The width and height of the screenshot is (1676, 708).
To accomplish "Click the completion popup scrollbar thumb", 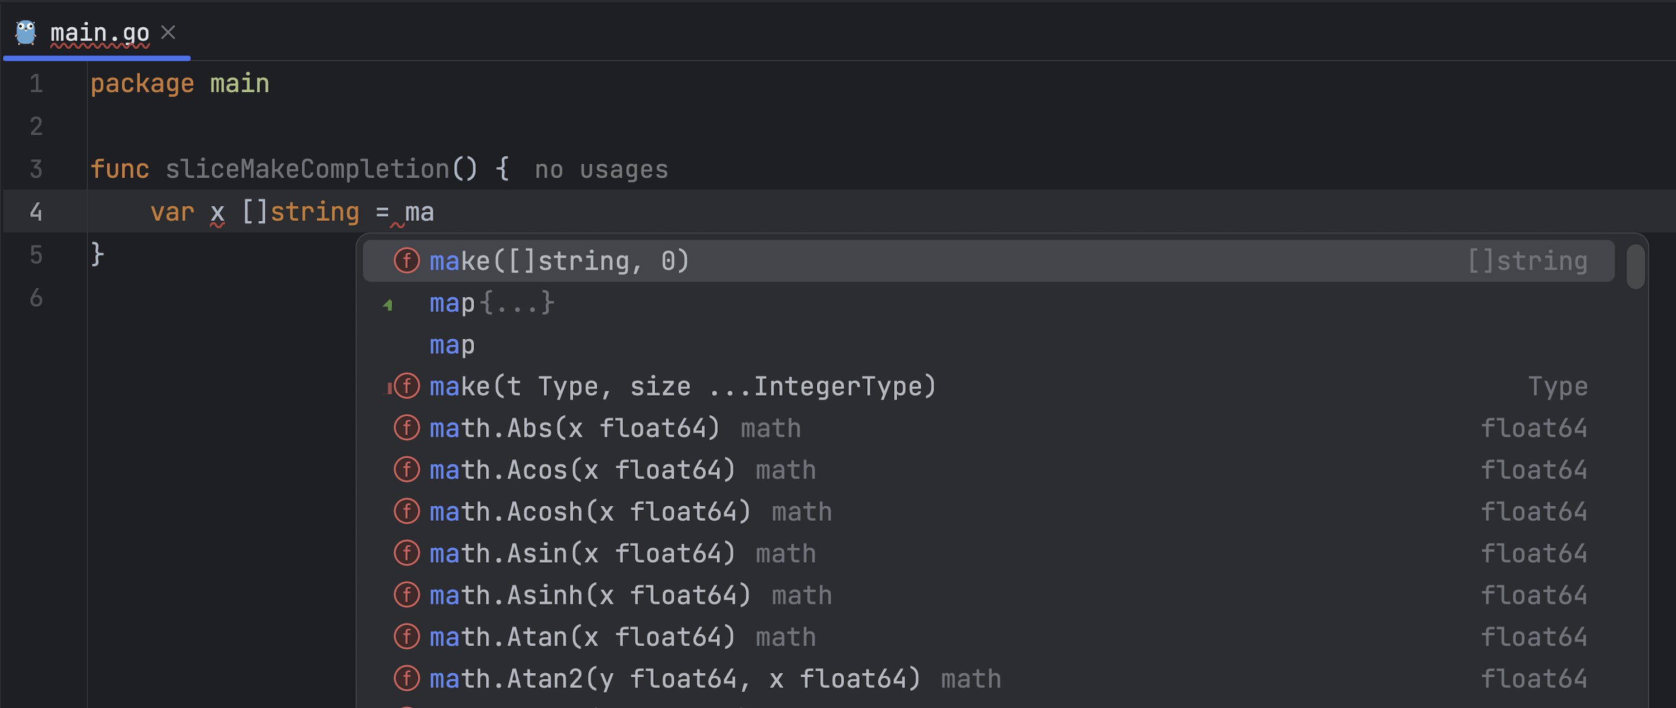I will click(x=1635, y=265).
